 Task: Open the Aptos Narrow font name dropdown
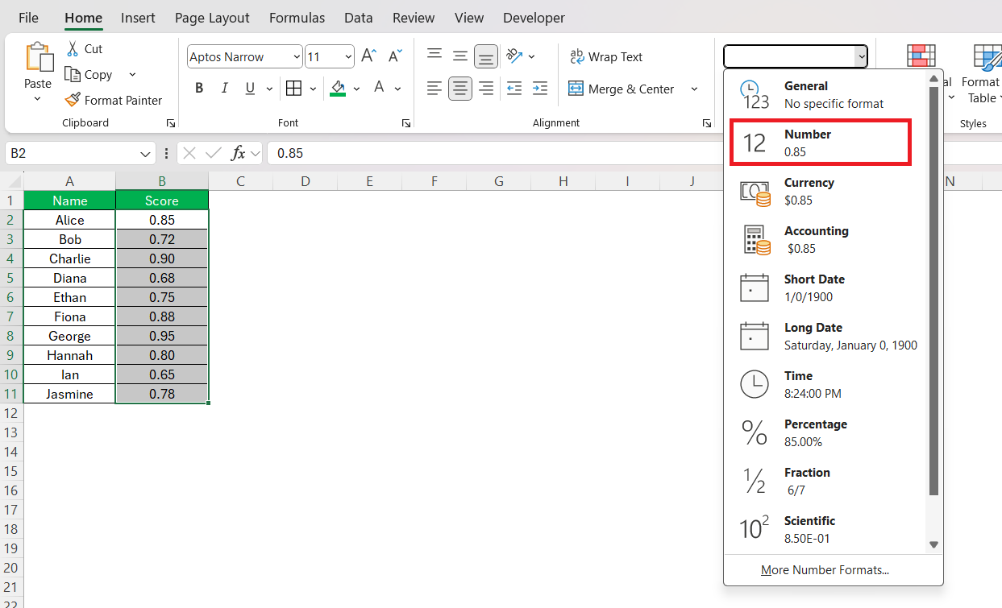point(297,56)
